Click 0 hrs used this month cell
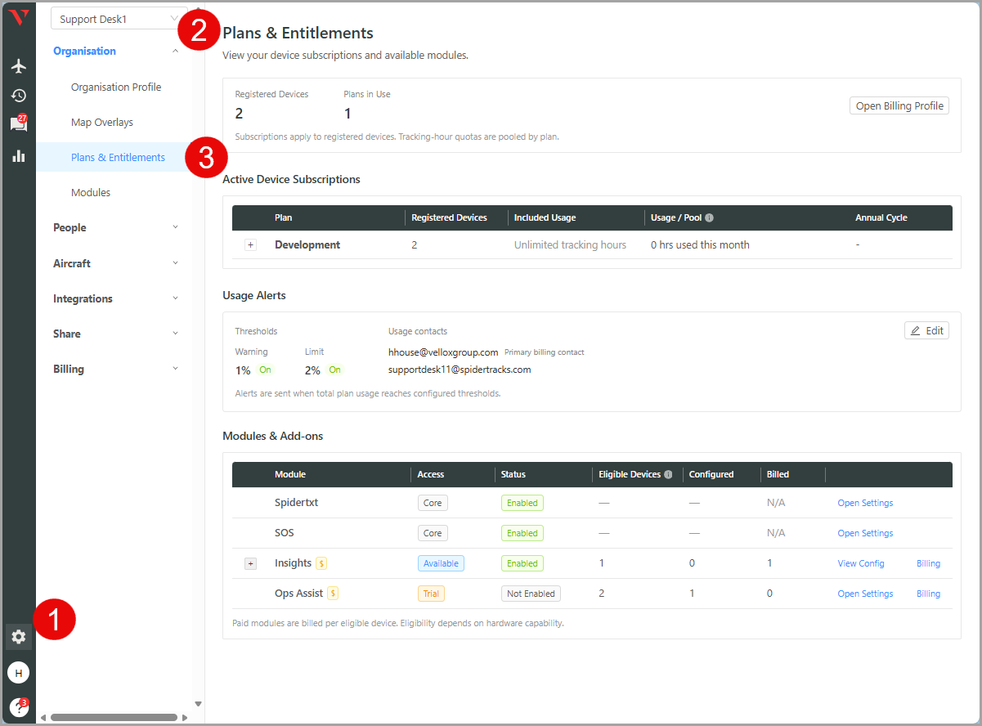 (x=700, y=245)
